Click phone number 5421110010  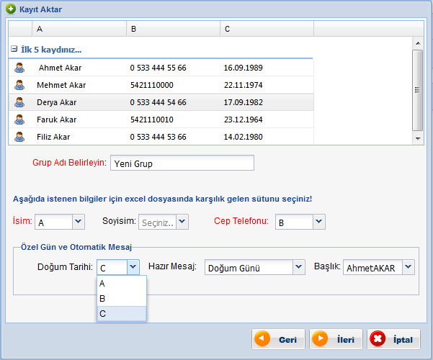[x=152, y=120]
